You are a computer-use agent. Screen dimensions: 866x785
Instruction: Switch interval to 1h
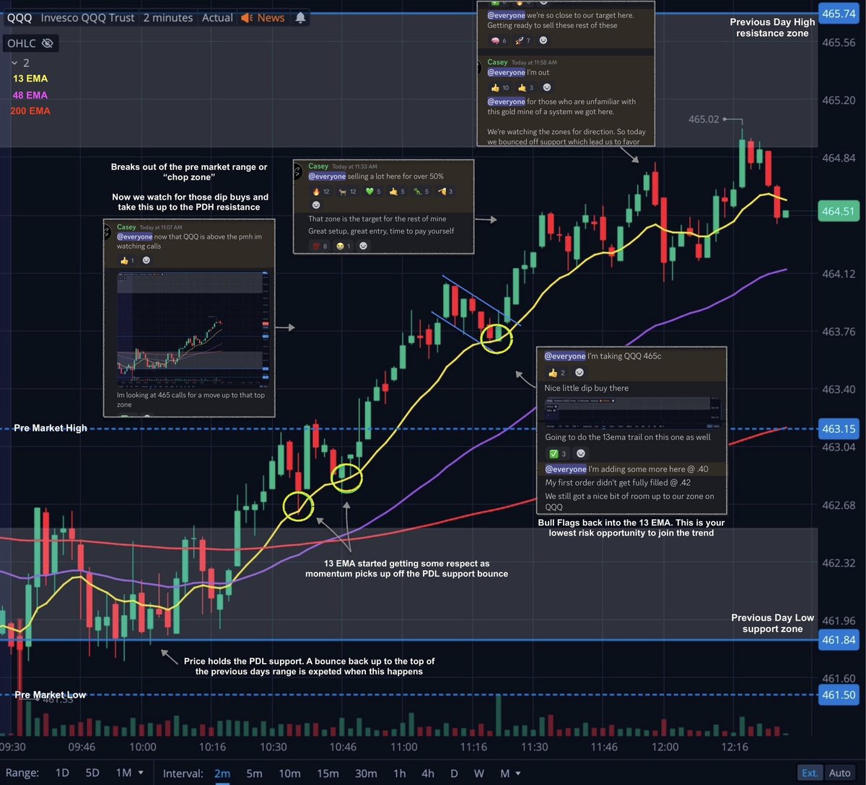click(x=399, y=773)
